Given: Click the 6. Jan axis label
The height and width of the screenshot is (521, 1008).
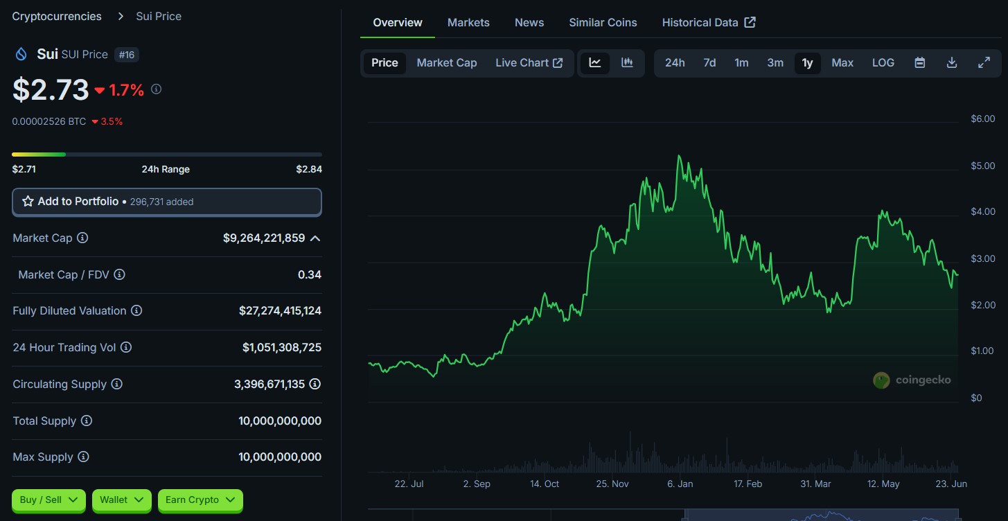Looking at the screenshot, I should (680, 484).
